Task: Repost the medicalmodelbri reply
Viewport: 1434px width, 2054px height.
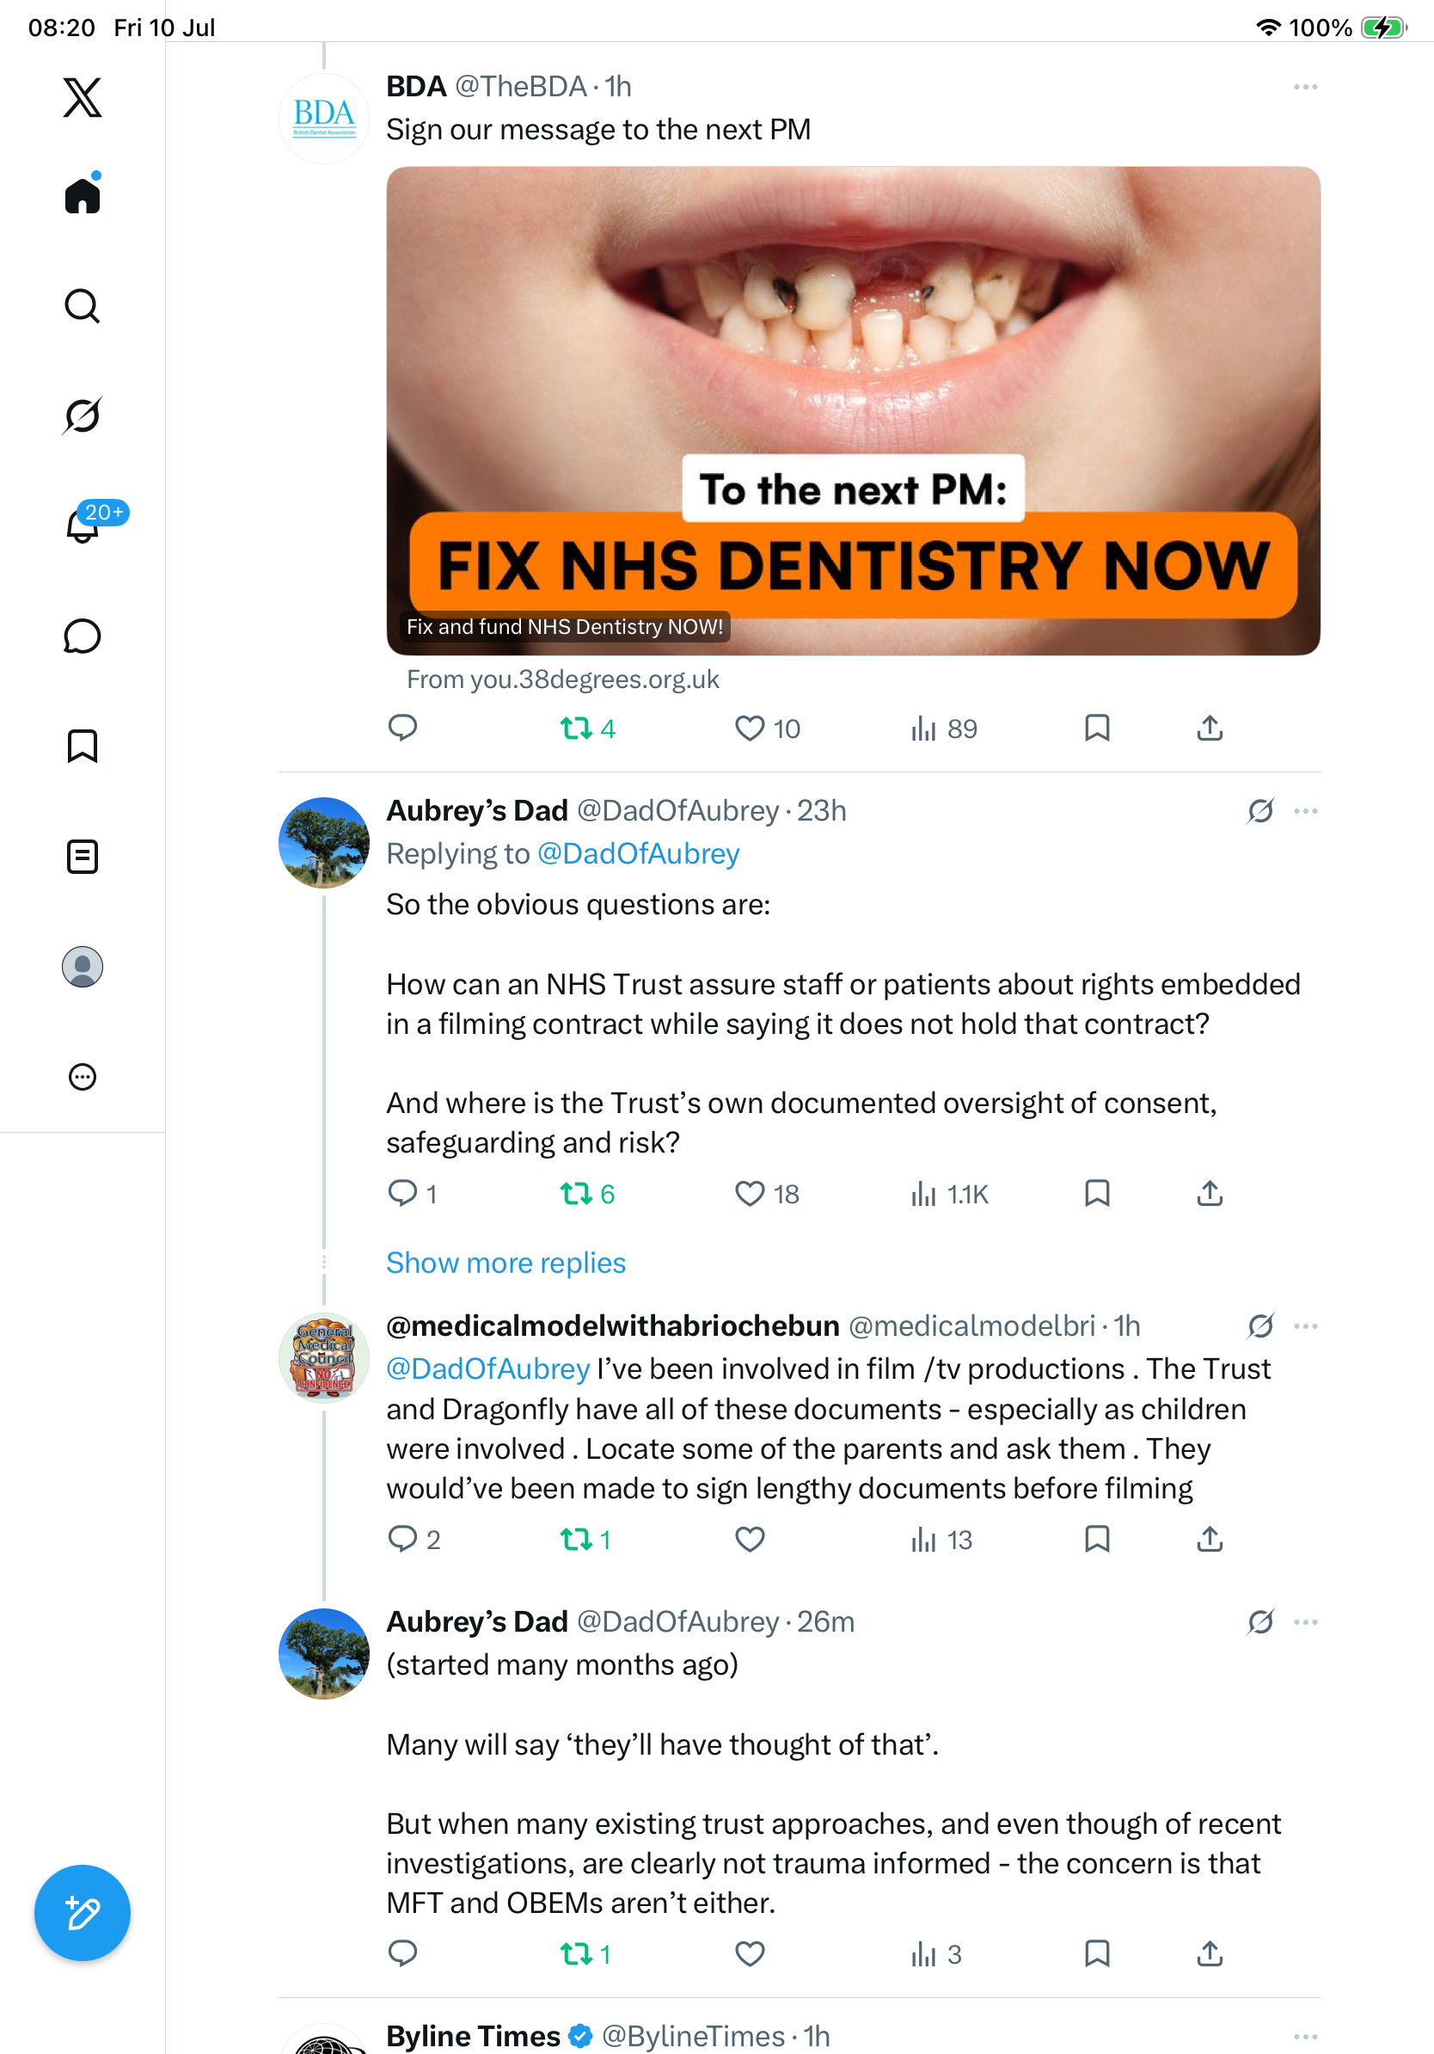Action: (585, 1540)
